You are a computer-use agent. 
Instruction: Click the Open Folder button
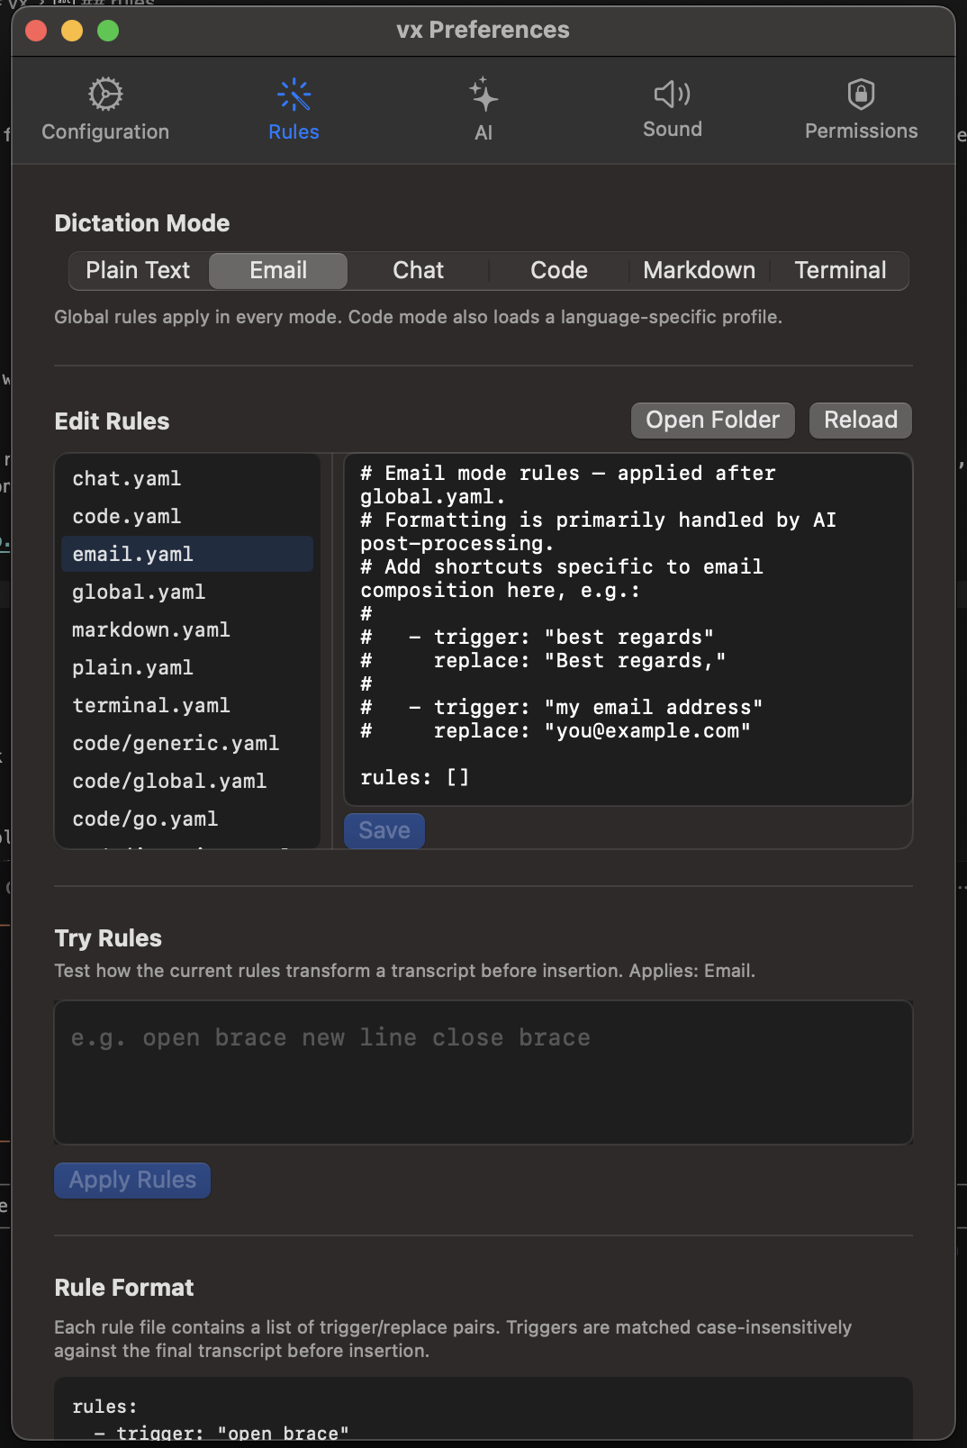point(712,420)
